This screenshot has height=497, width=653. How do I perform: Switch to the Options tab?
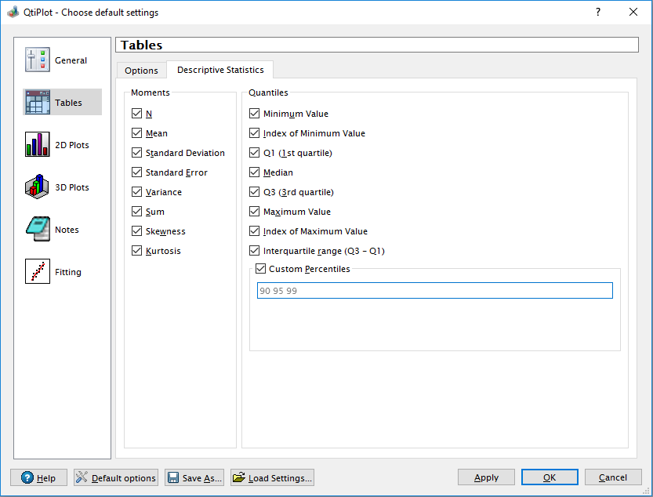pyautogui.click(x=141, y=71)
